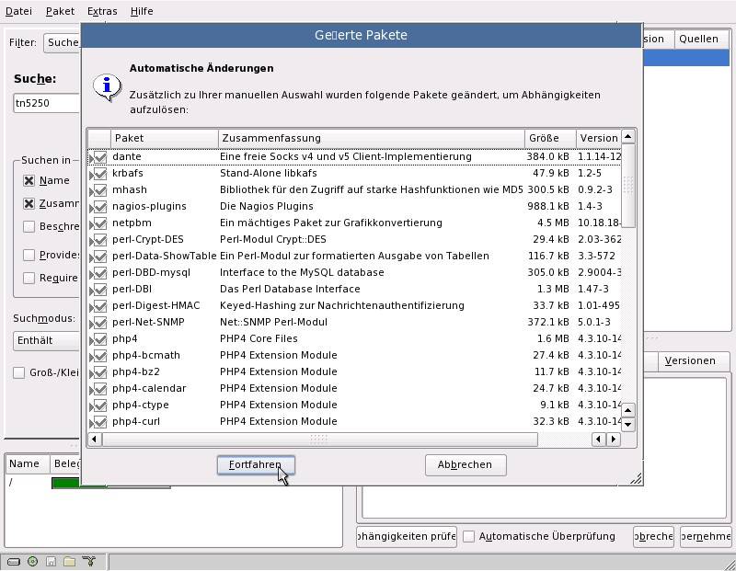Enable the Provides search checkbox

29,255
